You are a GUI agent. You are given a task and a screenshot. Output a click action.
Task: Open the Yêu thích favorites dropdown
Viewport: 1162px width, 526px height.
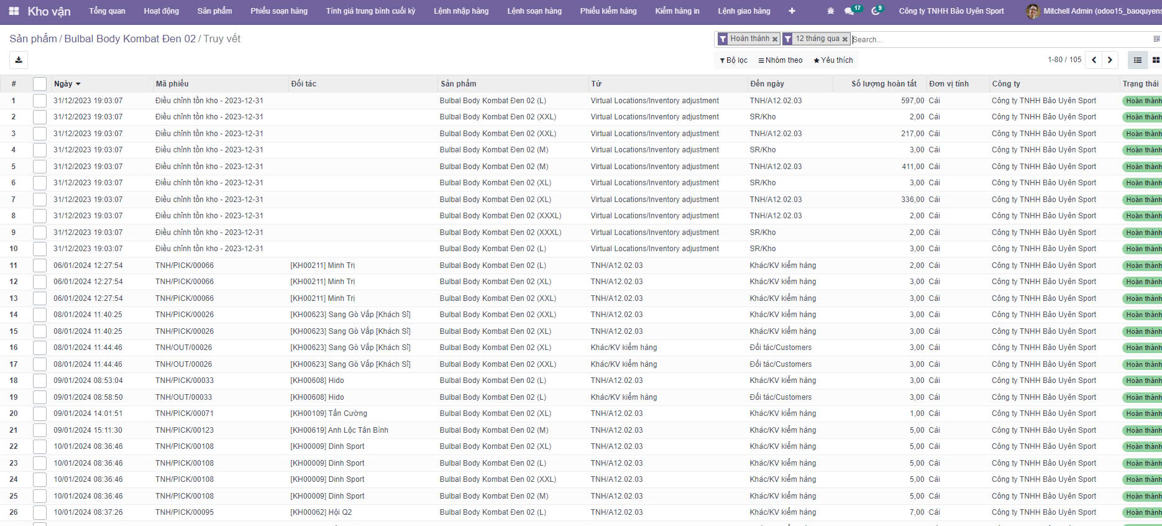(x=833, y=60)
